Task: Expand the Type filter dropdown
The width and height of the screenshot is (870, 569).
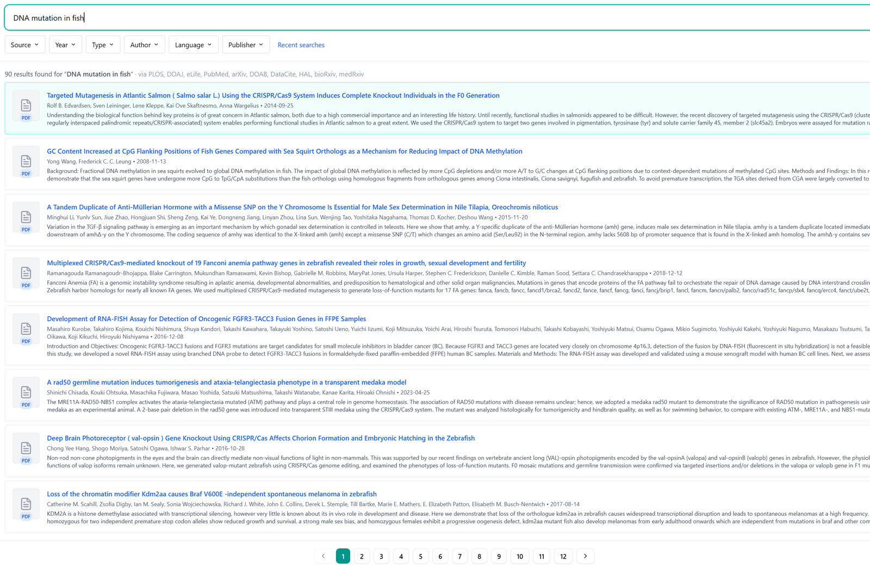Action: coord(103,45)
